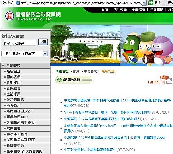Select 為民服務白皮書 in sidebar menu
This screenshot has width=173, height=154.
25,111
